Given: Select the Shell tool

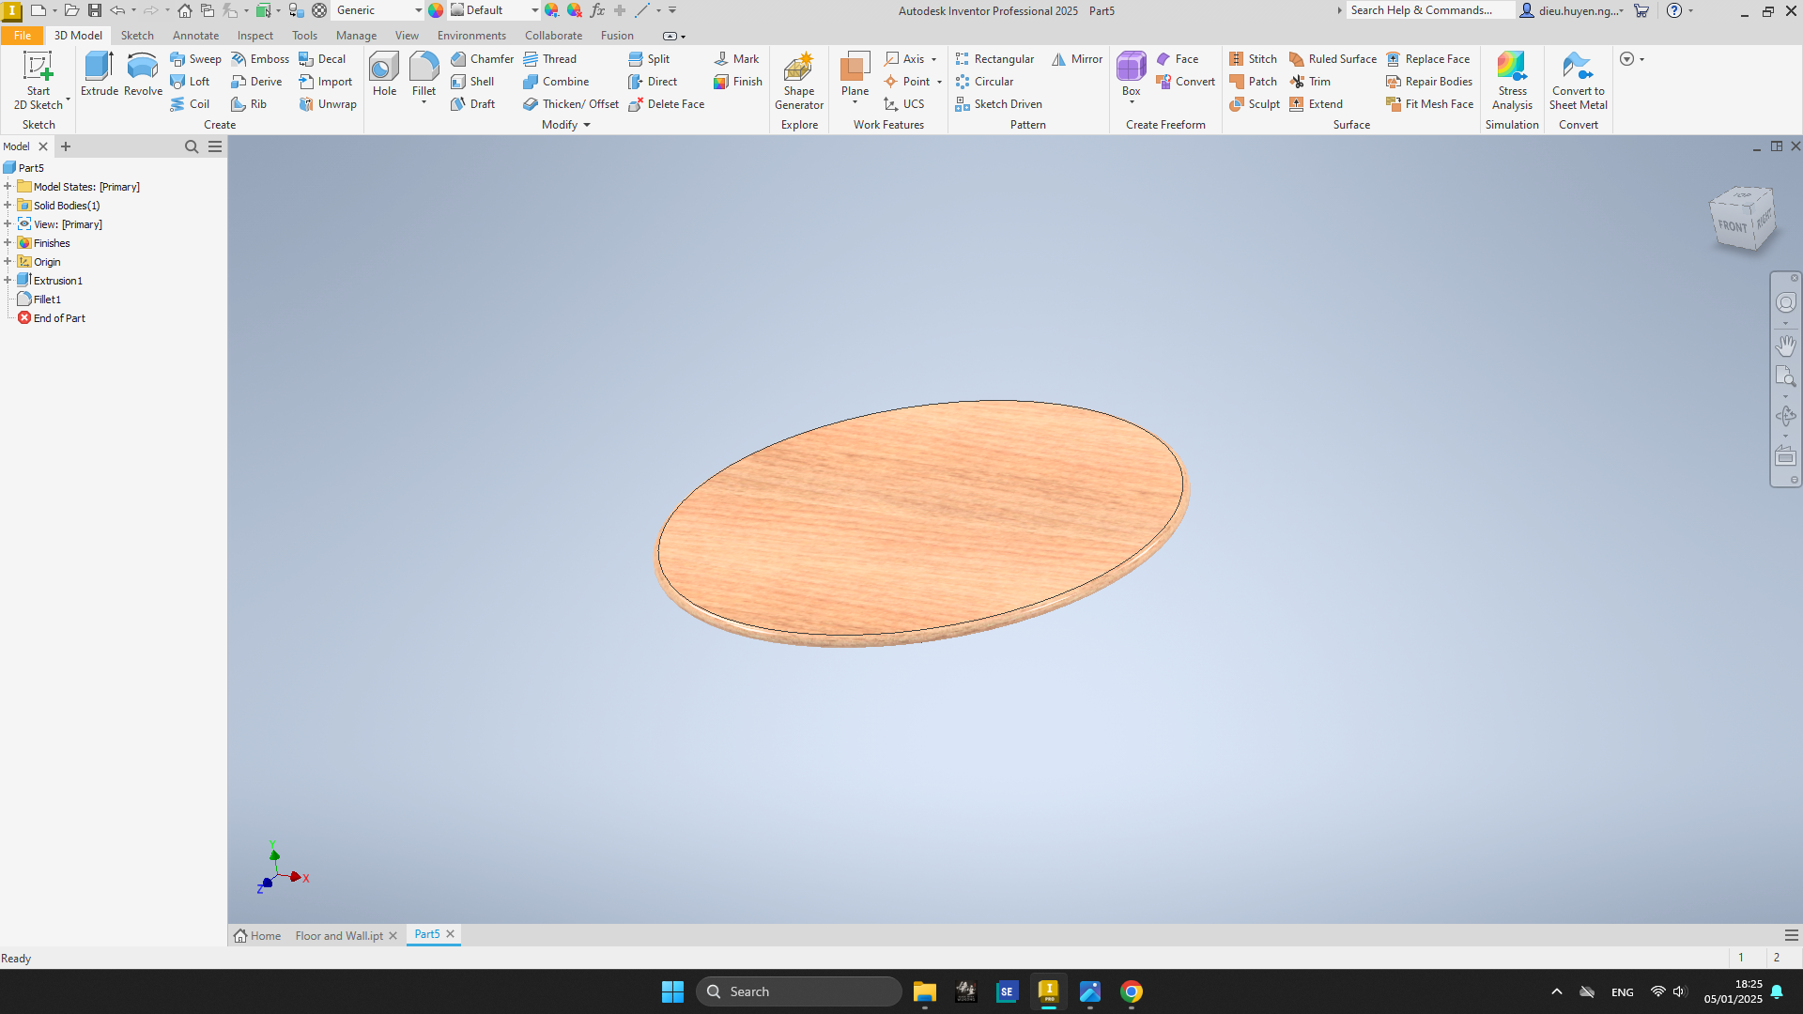Looking at the screenshot, I should pyautogui.click(x=472, y=82).
